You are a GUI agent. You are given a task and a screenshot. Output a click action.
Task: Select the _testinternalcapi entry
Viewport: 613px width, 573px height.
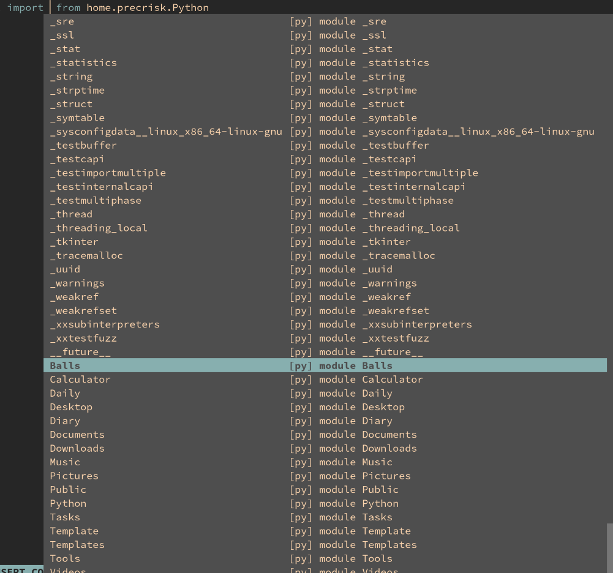coord(325,187)
